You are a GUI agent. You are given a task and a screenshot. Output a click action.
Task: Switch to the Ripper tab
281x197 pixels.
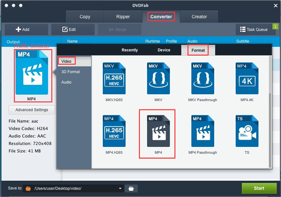(x=123, y=17)
